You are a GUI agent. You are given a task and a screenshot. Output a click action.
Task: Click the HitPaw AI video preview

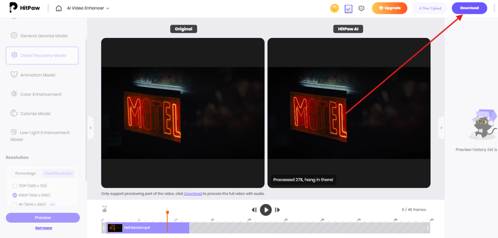349,113
